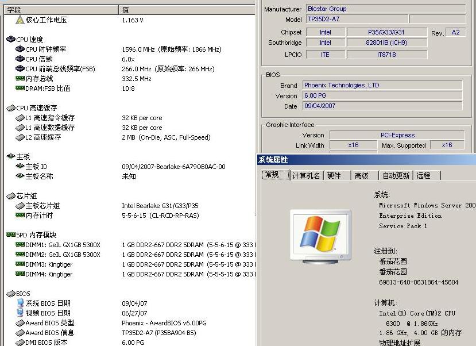476x346 pixels.
Task: Select the value 09/04/2007-Bearlake-6A79OB0AC-00
Action: (x=173, y=167)
